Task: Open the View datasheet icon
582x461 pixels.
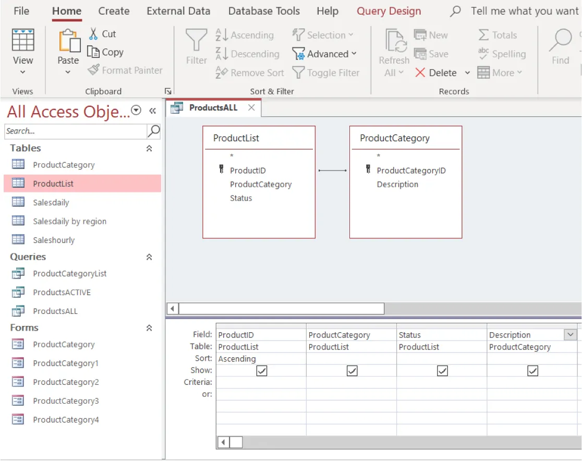Action: (22, 41)
